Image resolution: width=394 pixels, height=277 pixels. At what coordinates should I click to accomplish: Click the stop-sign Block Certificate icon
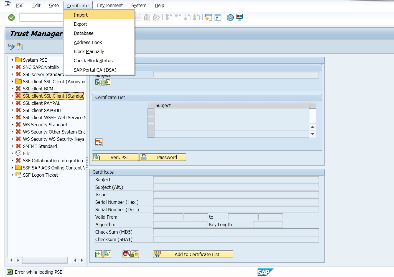(x=126, y=254)
